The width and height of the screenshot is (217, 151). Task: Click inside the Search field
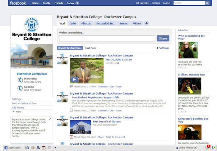pyautogui.click(x=189, y=3)
